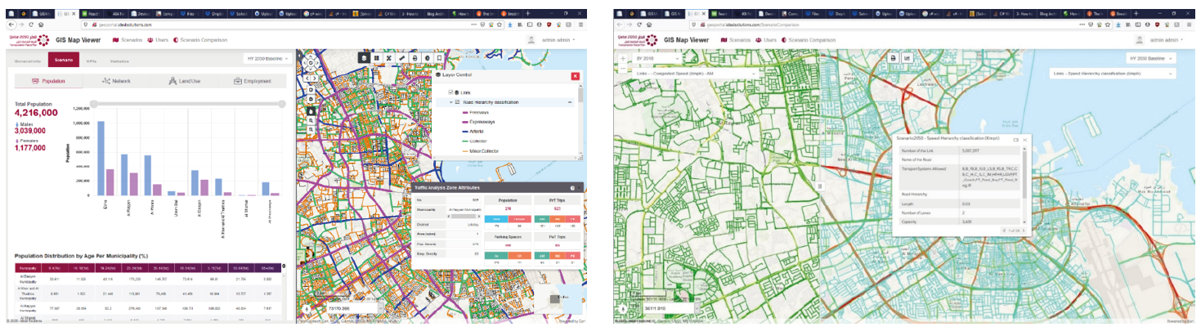
Task: Open the Employment sub-tab
Action: (x=253, y=81)
